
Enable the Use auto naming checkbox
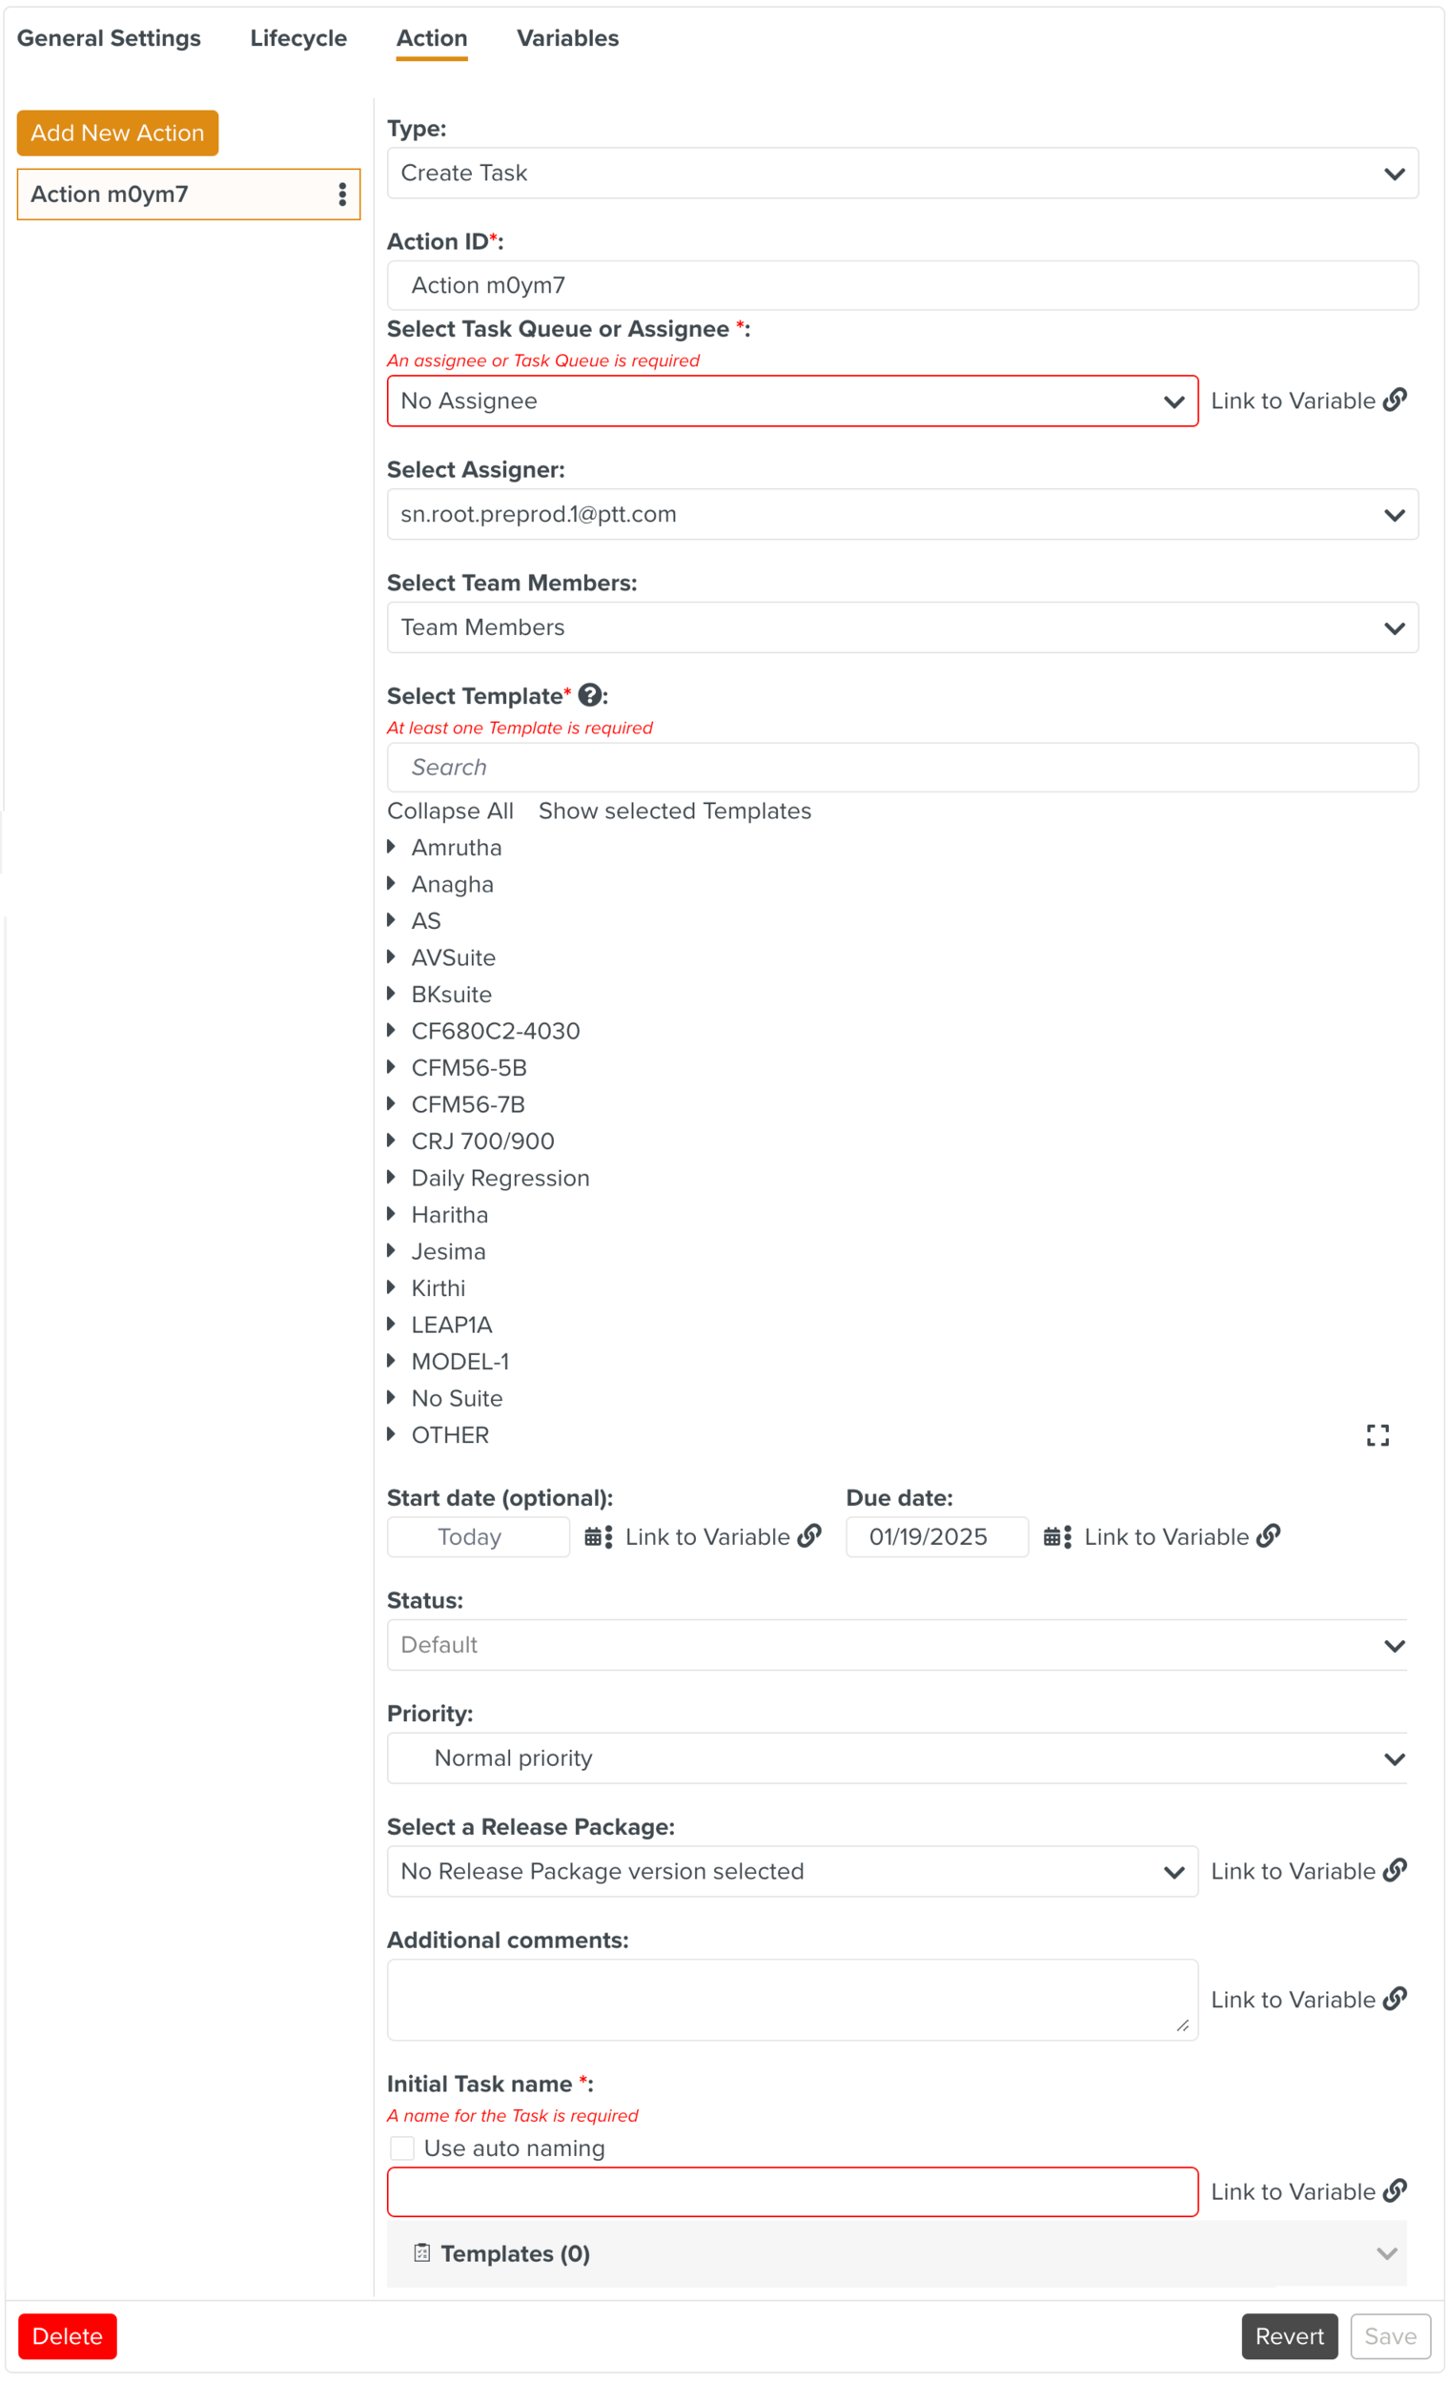pyautogui.click(x=402, y=2148)
